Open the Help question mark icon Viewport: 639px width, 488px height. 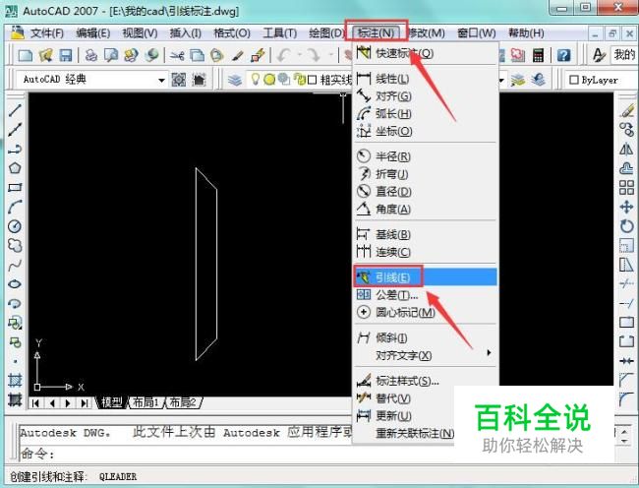[x=563, y=55]
